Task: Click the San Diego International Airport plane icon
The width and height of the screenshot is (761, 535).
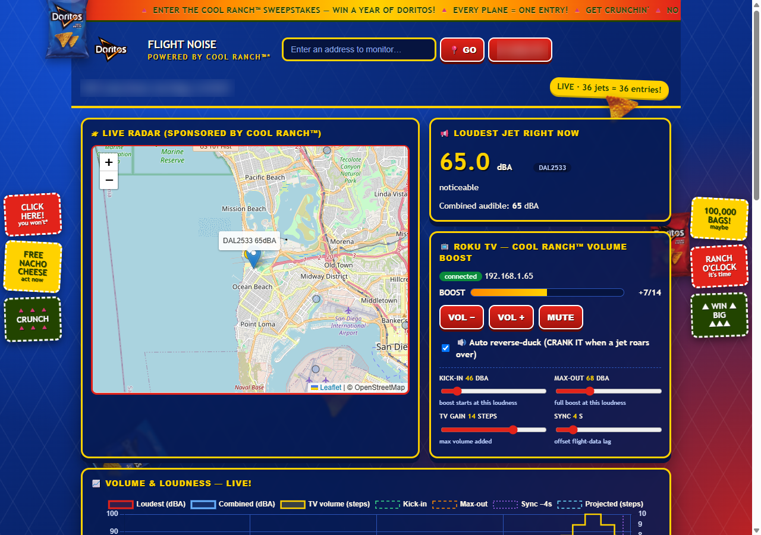Action: click(348, 310)
